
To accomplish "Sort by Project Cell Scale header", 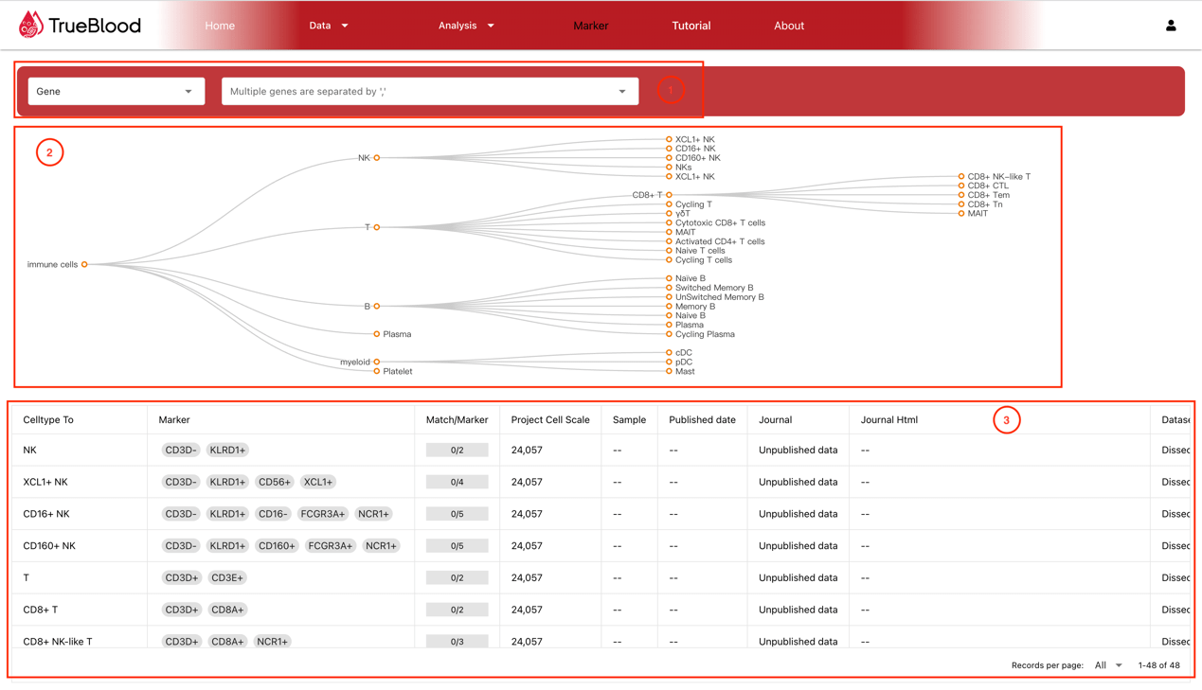I will (x=550, y=419).
